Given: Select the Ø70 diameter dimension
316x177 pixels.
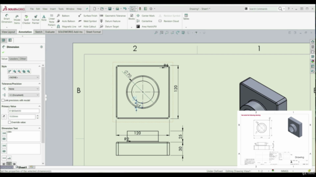Looking at the screenshot, I should 128,74.
